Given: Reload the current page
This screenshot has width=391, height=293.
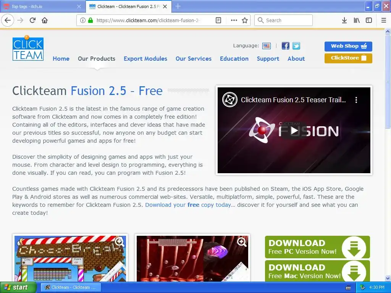Looking at the screenshot, I should pyautogui.click(x=32, y=20).
